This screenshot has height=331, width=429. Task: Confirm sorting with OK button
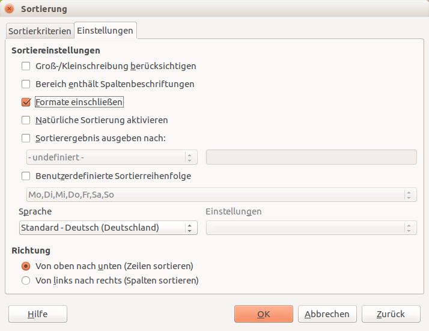pyautogui.click(x=264, y=314)
